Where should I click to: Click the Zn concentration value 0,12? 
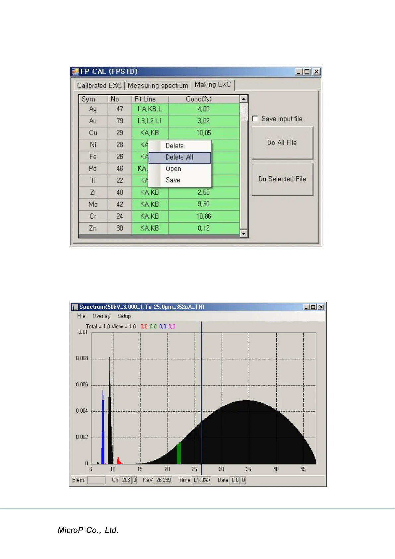pyautogui.click(x=204, y=228)
